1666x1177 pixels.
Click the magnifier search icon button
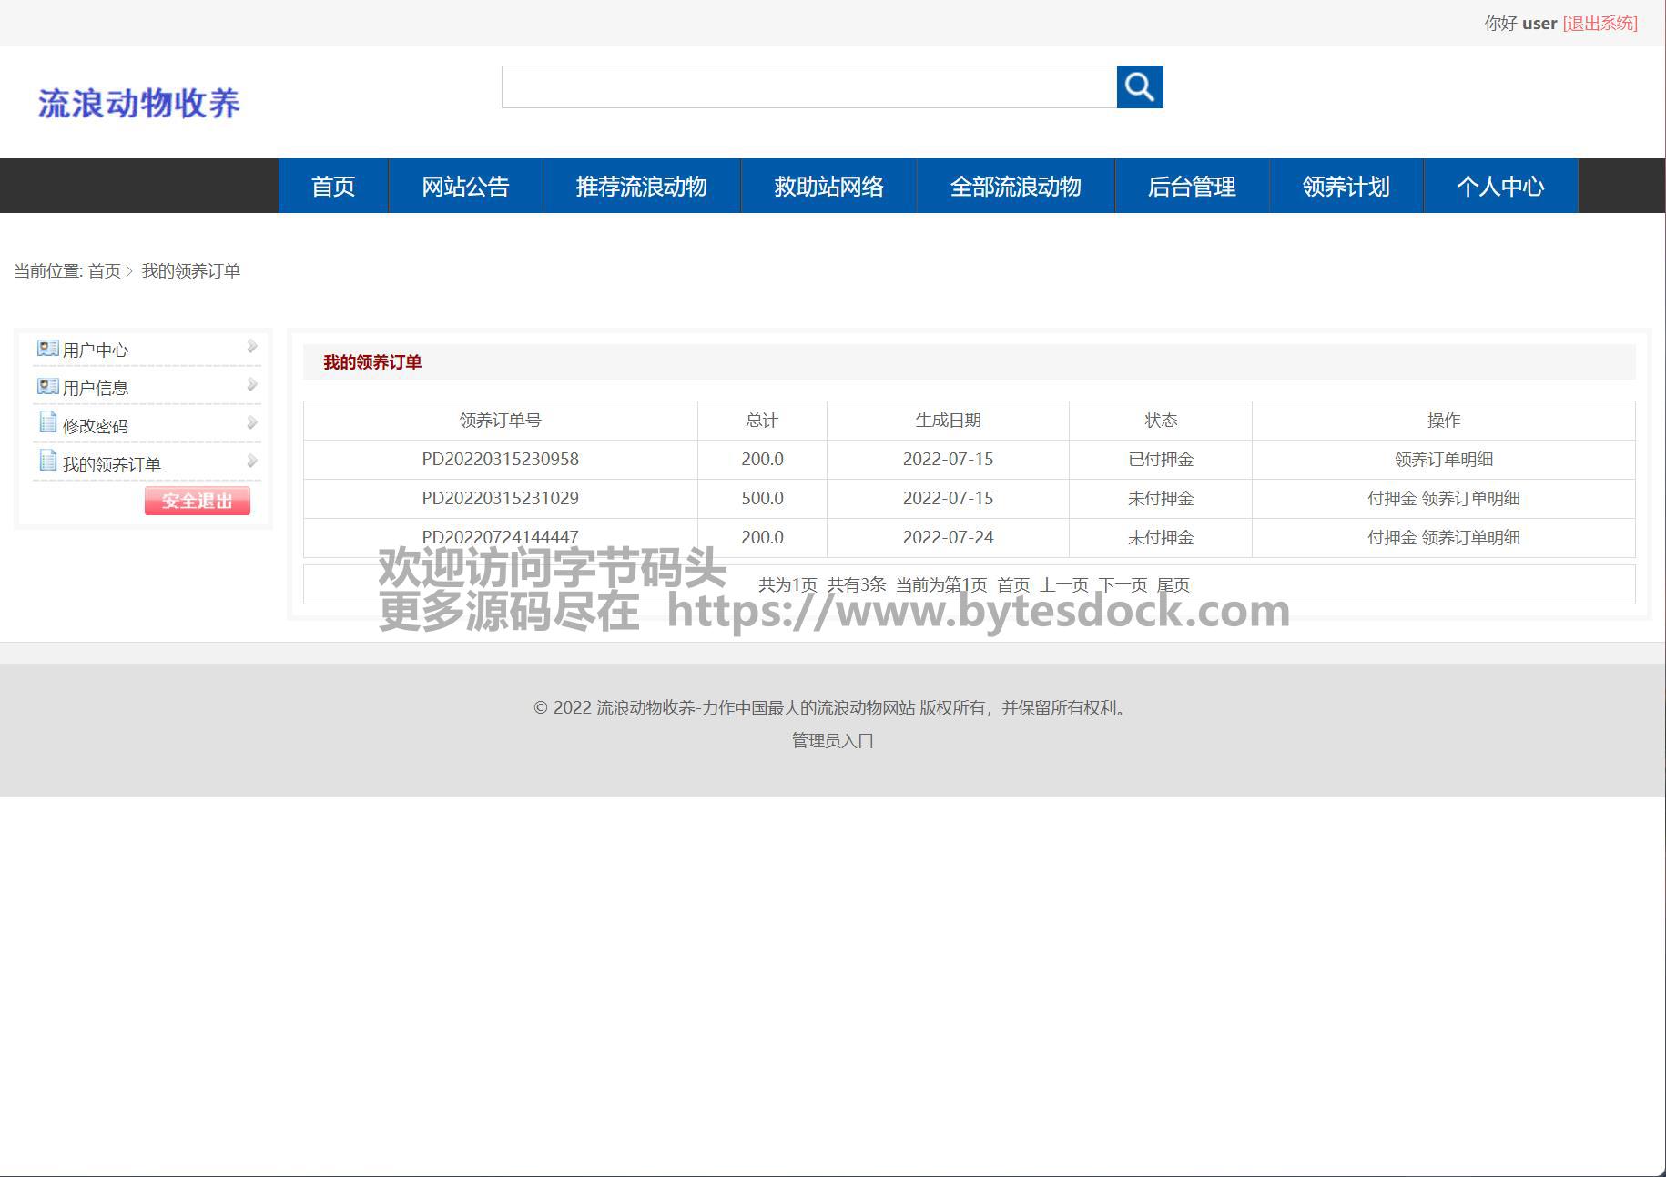point(1139,87)
